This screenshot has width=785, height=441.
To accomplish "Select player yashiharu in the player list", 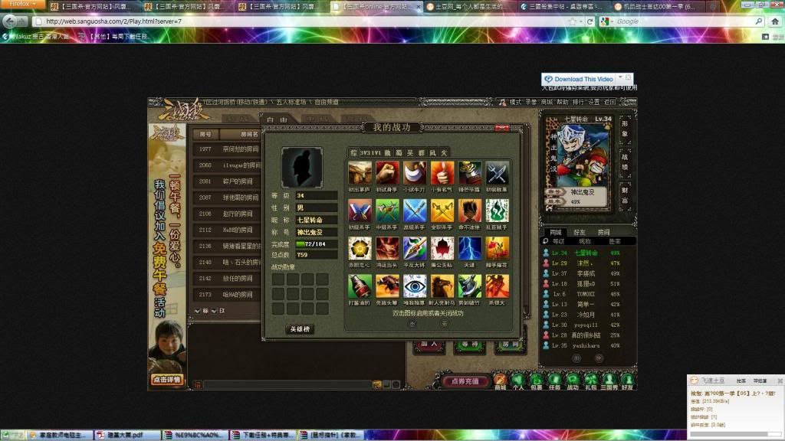I will 586,345.
